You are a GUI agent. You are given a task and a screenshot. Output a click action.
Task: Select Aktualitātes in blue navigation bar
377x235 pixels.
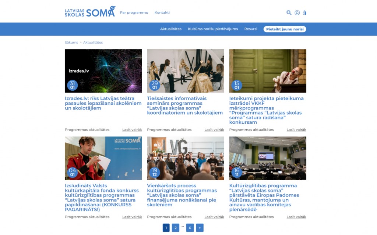coord(171,29)
